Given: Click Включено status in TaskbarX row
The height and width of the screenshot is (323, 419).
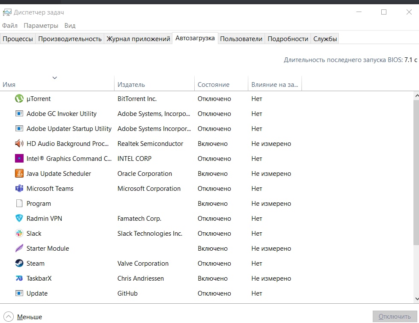Looking at the screenshot, I should [x=213, y=279].
